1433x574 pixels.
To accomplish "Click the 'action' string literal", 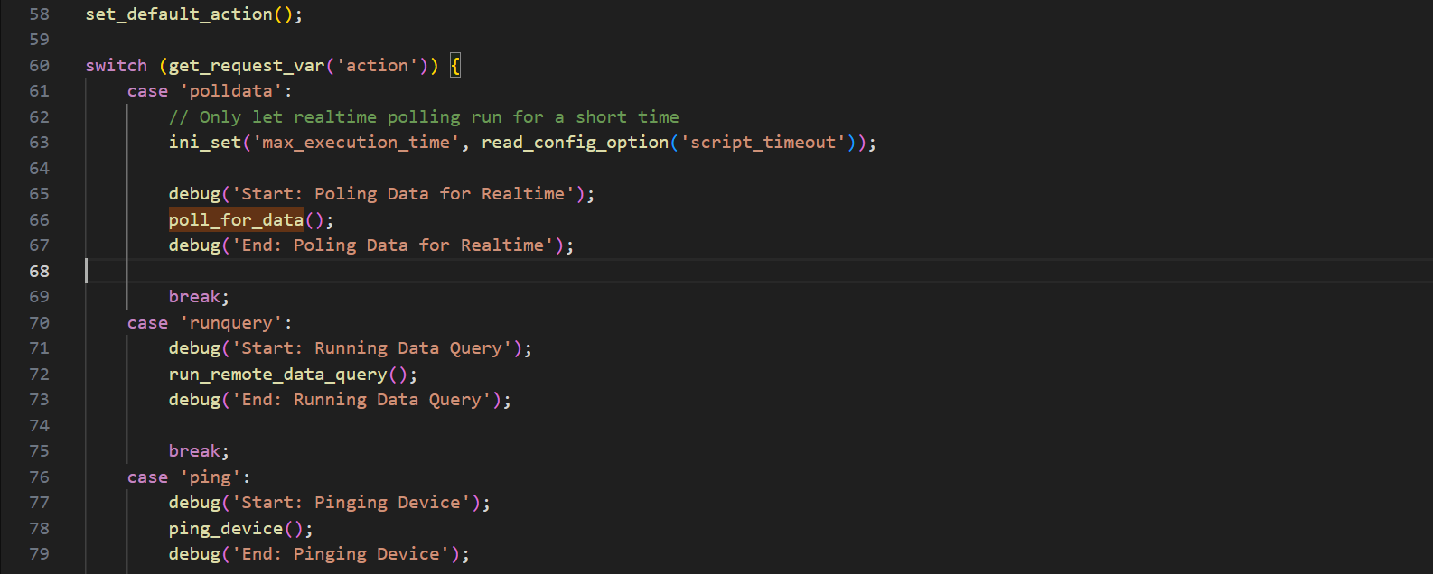I will [x=377, y=66].
